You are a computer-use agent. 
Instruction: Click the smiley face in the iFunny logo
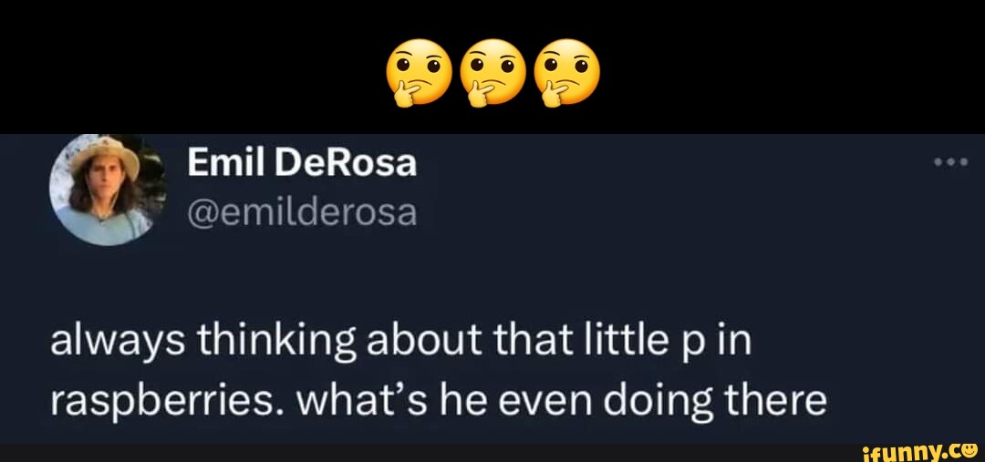(969, 448)
